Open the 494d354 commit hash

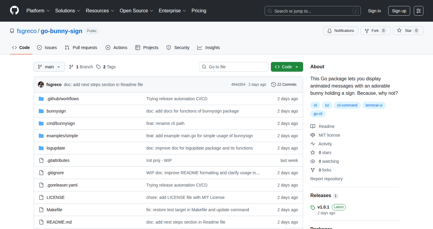click(x=238, y=85)
